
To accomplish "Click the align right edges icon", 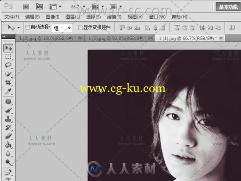I will pyautogui.click(x=163, y=28).
